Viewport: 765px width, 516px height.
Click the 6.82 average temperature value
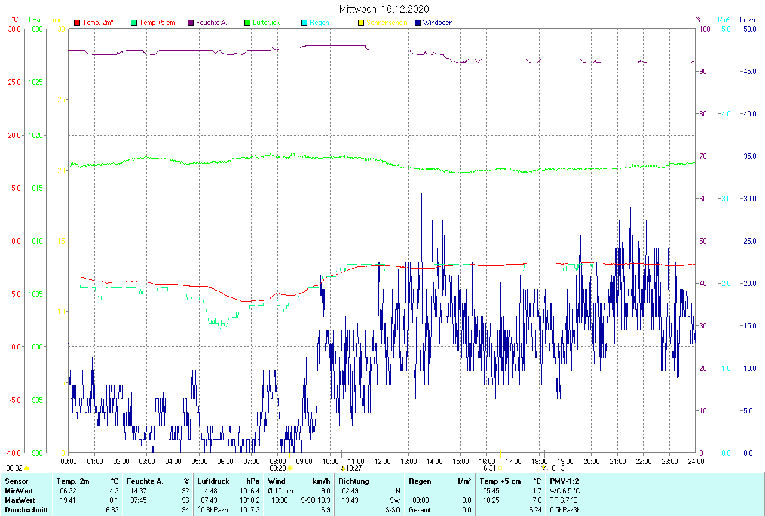[112, 510]
